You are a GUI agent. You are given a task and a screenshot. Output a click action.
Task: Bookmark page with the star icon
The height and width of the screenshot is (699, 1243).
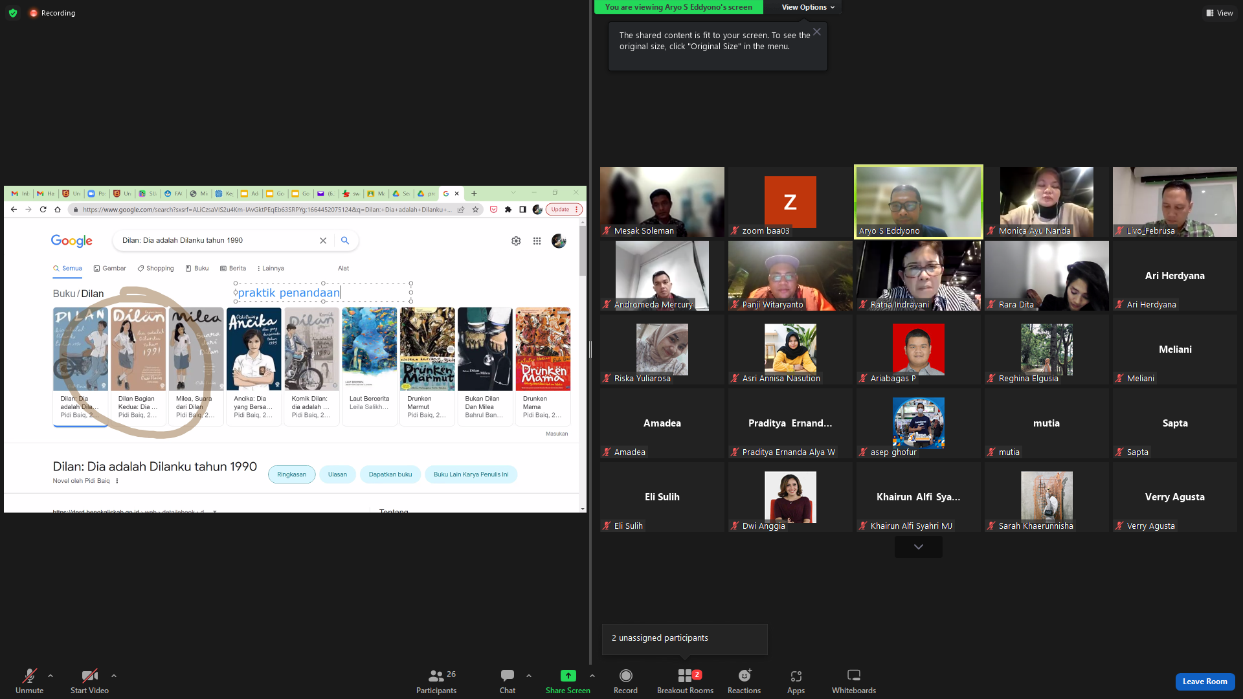[x=476, y=210]
